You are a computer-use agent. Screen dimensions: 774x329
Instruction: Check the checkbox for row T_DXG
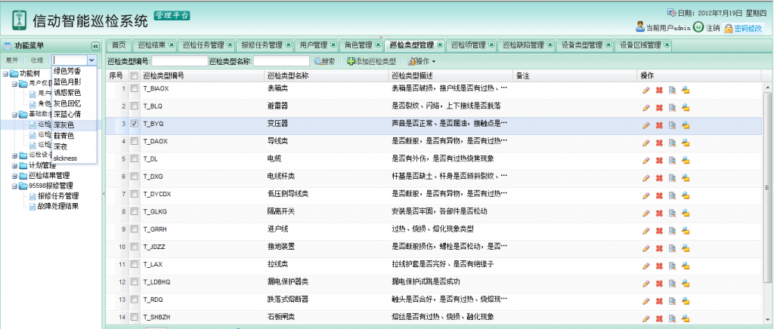(134, 177)
